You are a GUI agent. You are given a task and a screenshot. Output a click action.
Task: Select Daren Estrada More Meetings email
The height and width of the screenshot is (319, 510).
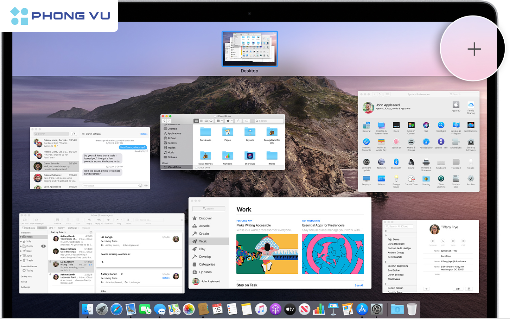click(71, 253)
